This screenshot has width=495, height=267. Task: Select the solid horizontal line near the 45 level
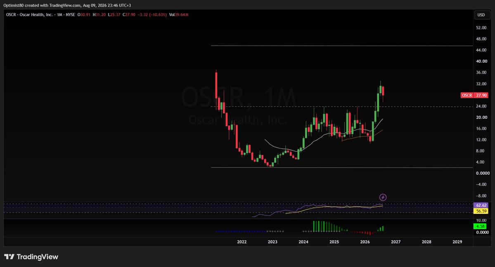[342, 46]
